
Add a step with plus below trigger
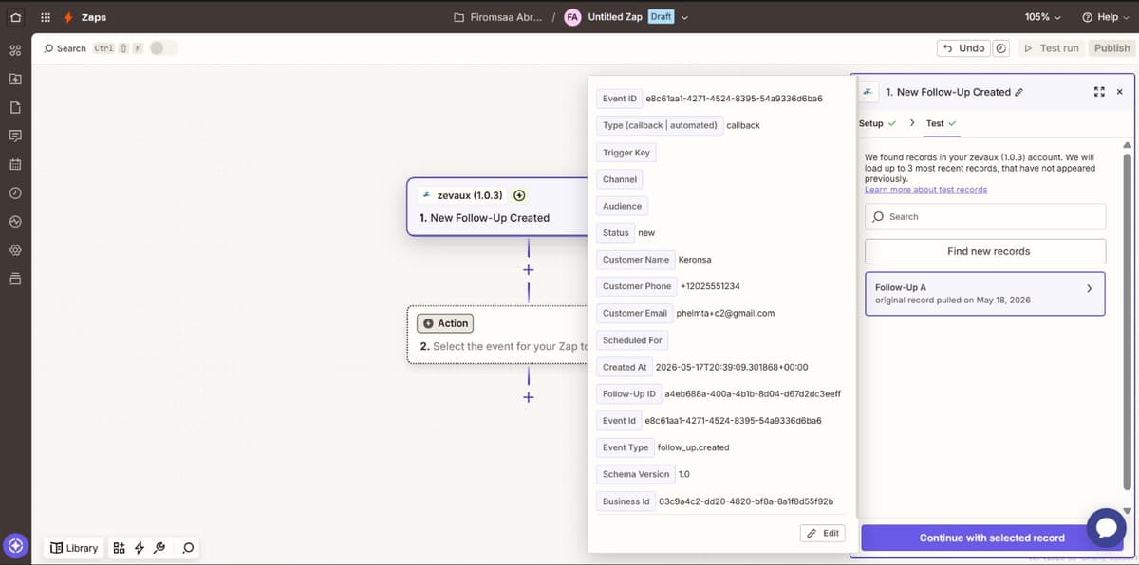pos(528,270)
